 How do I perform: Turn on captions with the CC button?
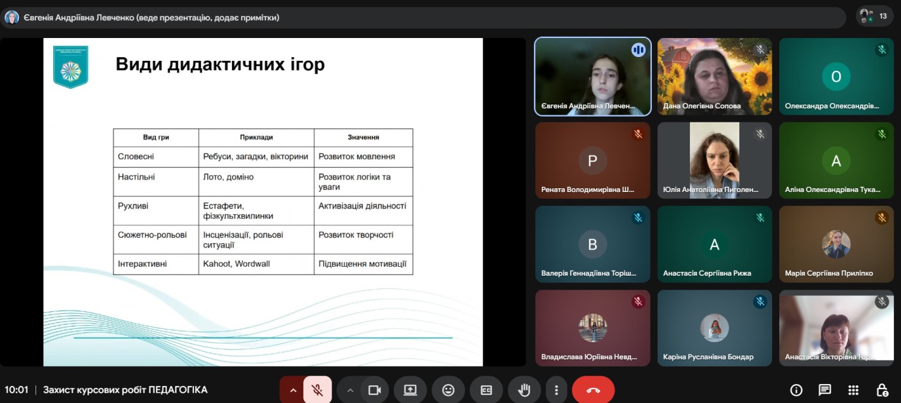(486, 390)
